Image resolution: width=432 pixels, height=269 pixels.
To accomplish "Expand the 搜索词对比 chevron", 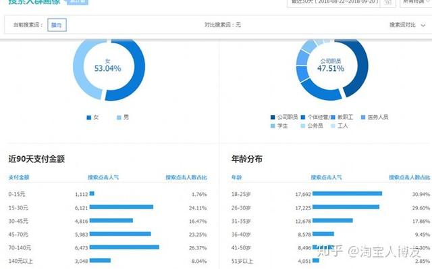I will point(423,26).
